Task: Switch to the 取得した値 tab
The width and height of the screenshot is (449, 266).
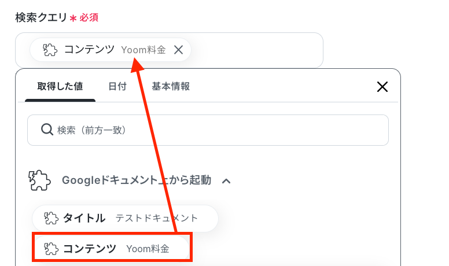Action: (x=60, y=86)
